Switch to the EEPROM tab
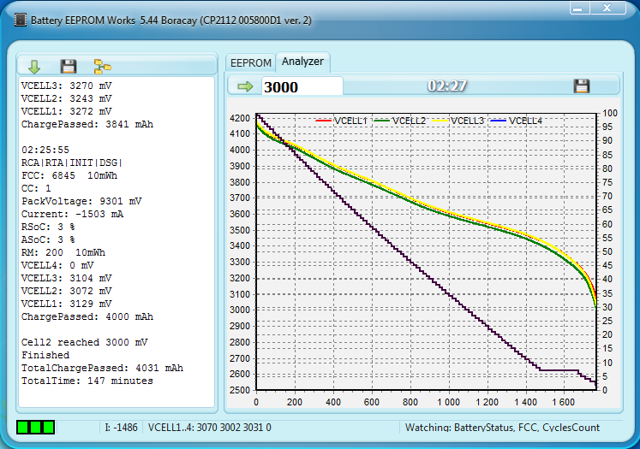Image resolution: width=640 pixels, height=449 pixels. (250, 62)
